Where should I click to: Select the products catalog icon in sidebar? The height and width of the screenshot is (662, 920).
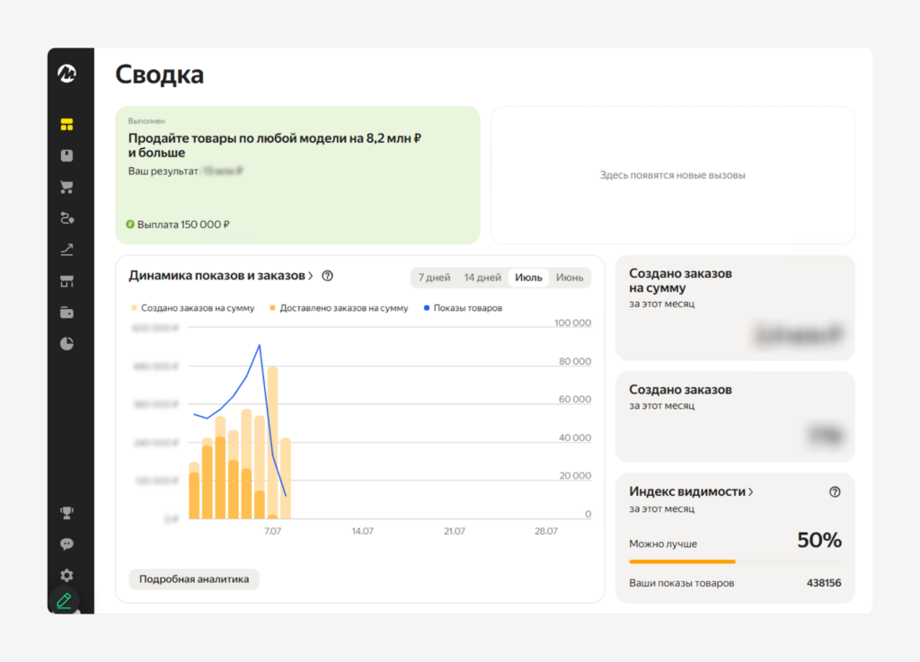coord(66,154)
